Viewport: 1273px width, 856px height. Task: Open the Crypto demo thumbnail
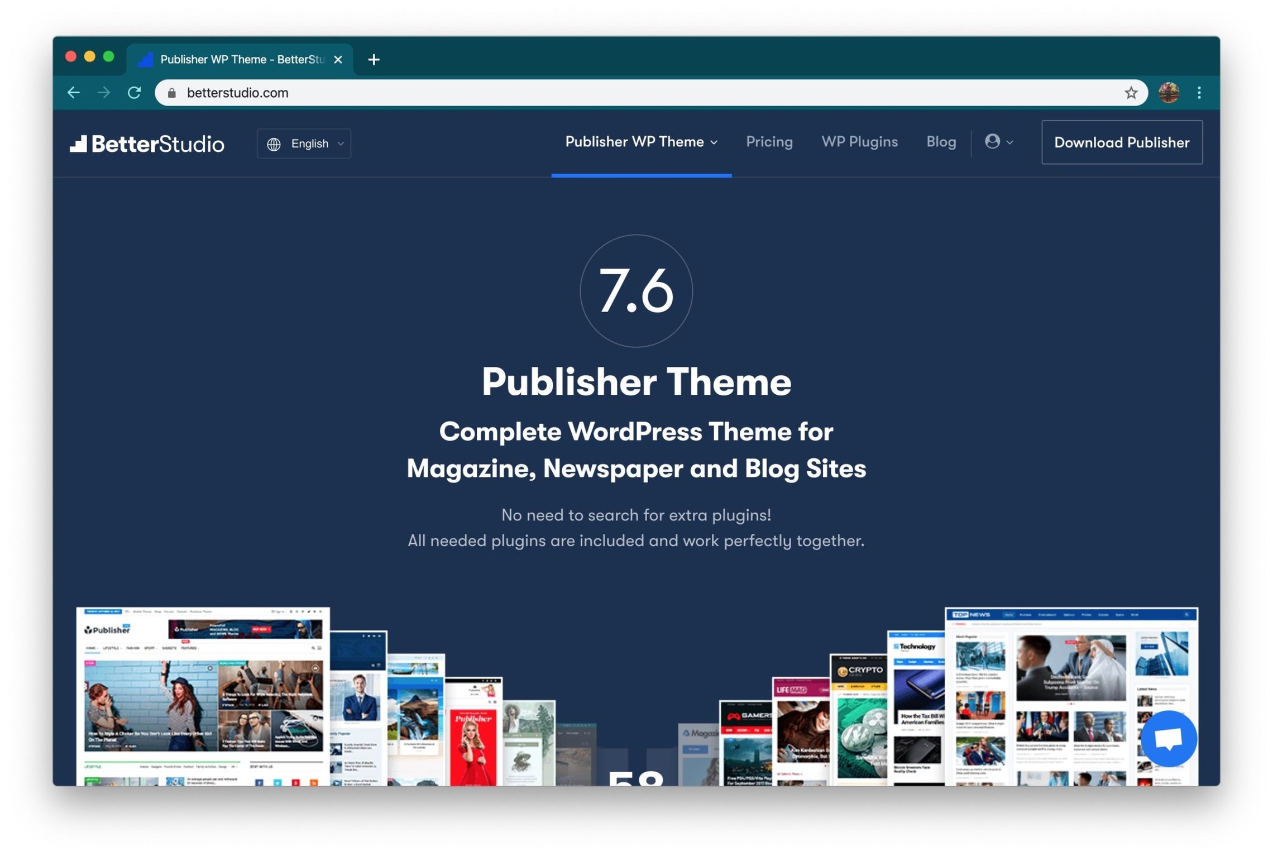(858, 720)
